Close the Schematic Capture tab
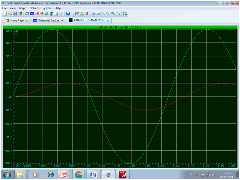240x180 pixels. pyautogui.click(x=62, y=20)
